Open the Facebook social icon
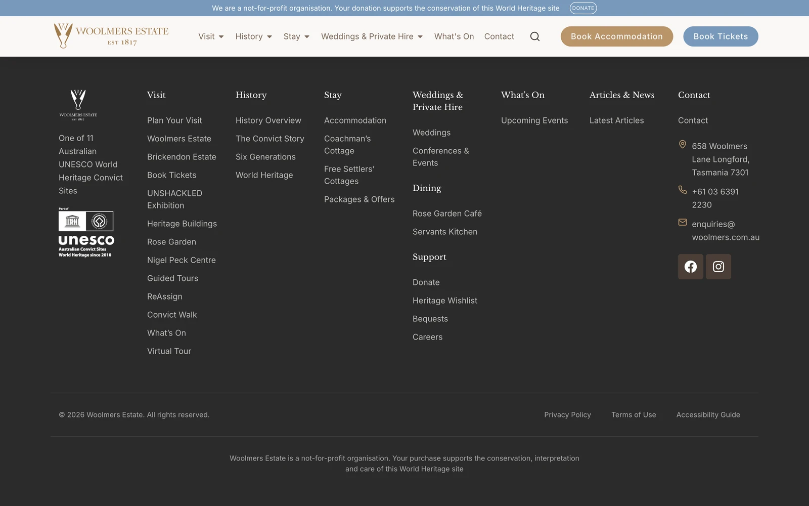The image size is (809, 506). pos(691,267)
